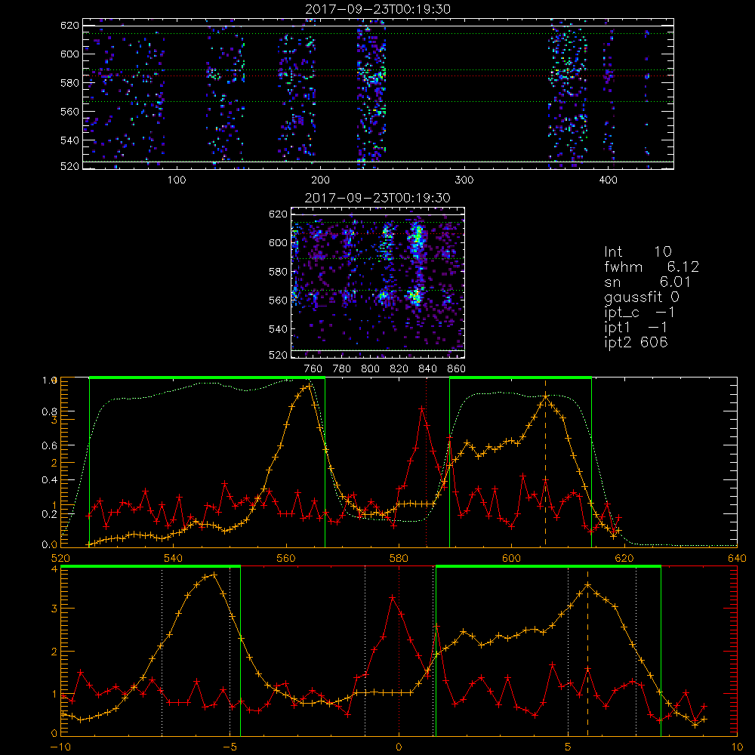The image size is (755, 755).
Task: Select the 'fwhm 6.12' parameter line
Action: pos(652,267)
